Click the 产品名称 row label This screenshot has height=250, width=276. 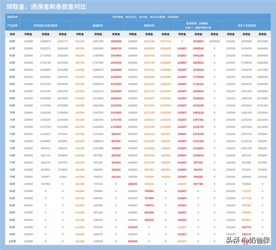(x=12, y=25)
